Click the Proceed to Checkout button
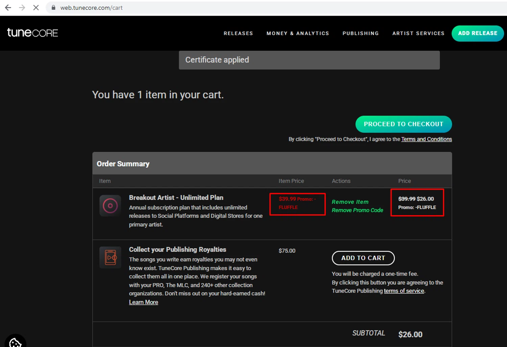This screenshot has height=347, width=507. pyautogui.click(x=404, y=124)
